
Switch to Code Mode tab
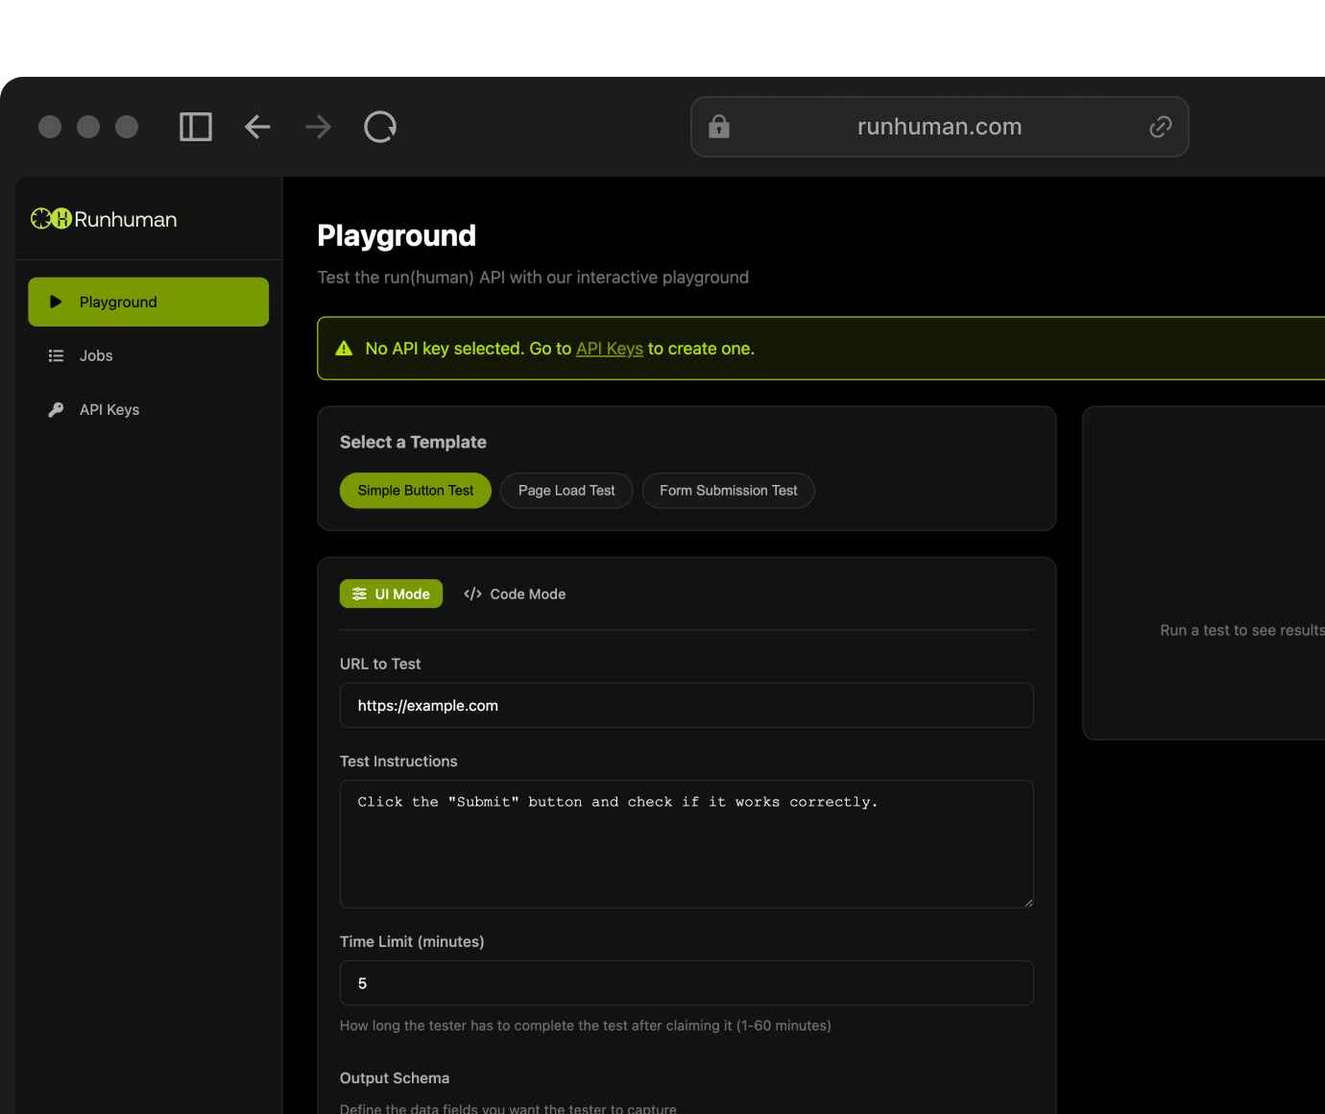click(x=515, y=594)
